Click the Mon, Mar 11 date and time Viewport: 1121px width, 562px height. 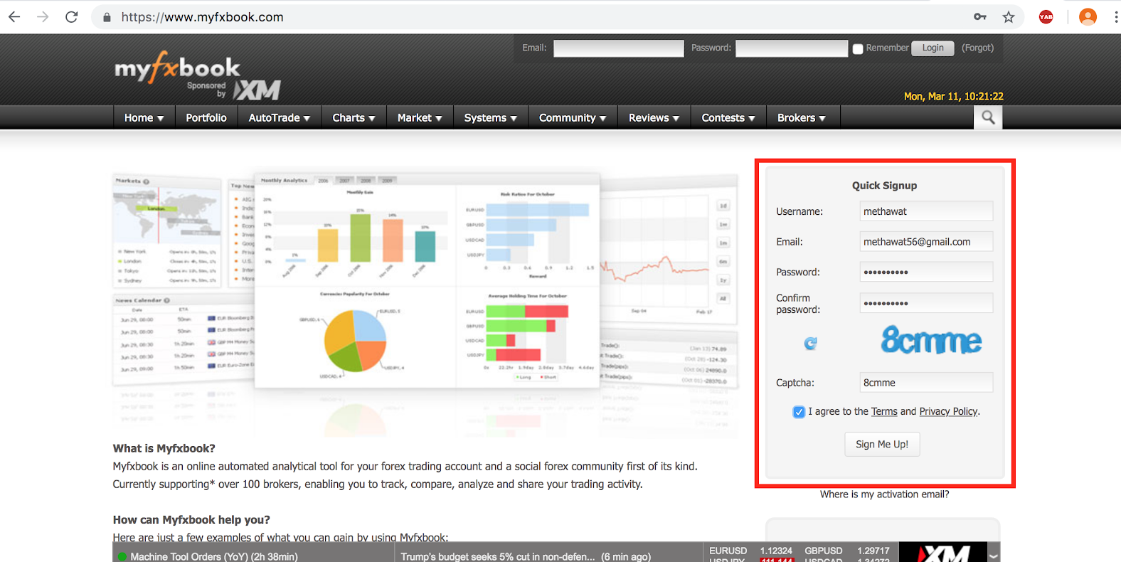tap(953, 96)
